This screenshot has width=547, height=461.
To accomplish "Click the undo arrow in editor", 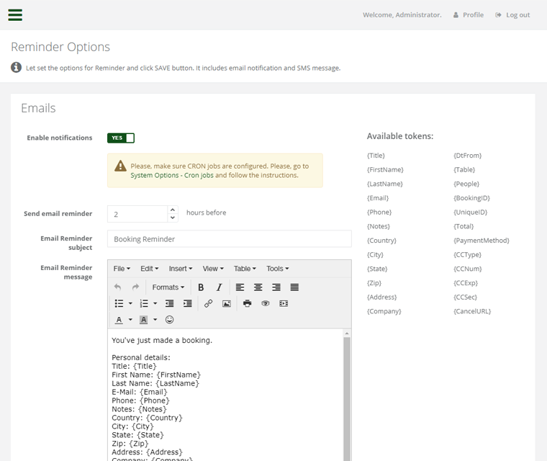I will pyautogui.click(x=117, y=287).
